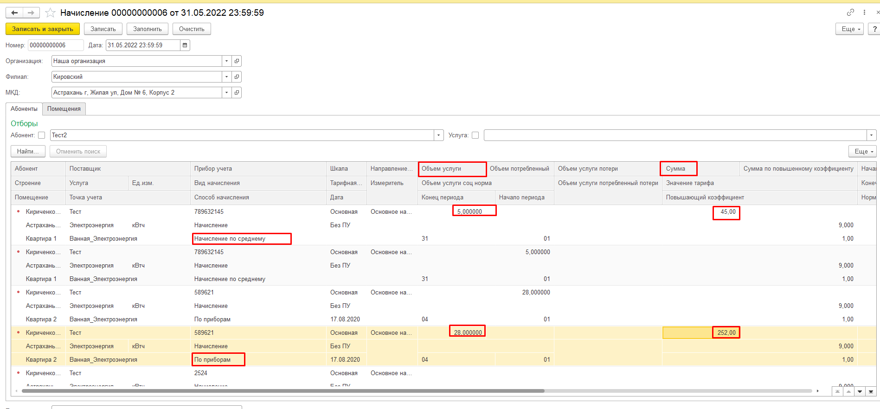This screenshot has height=409, width=880.
Task: Click the back navigation arrow
Action: click(14, 13)
